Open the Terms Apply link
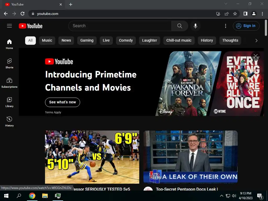This screenshot has height=201, width=268. point(53,112)
